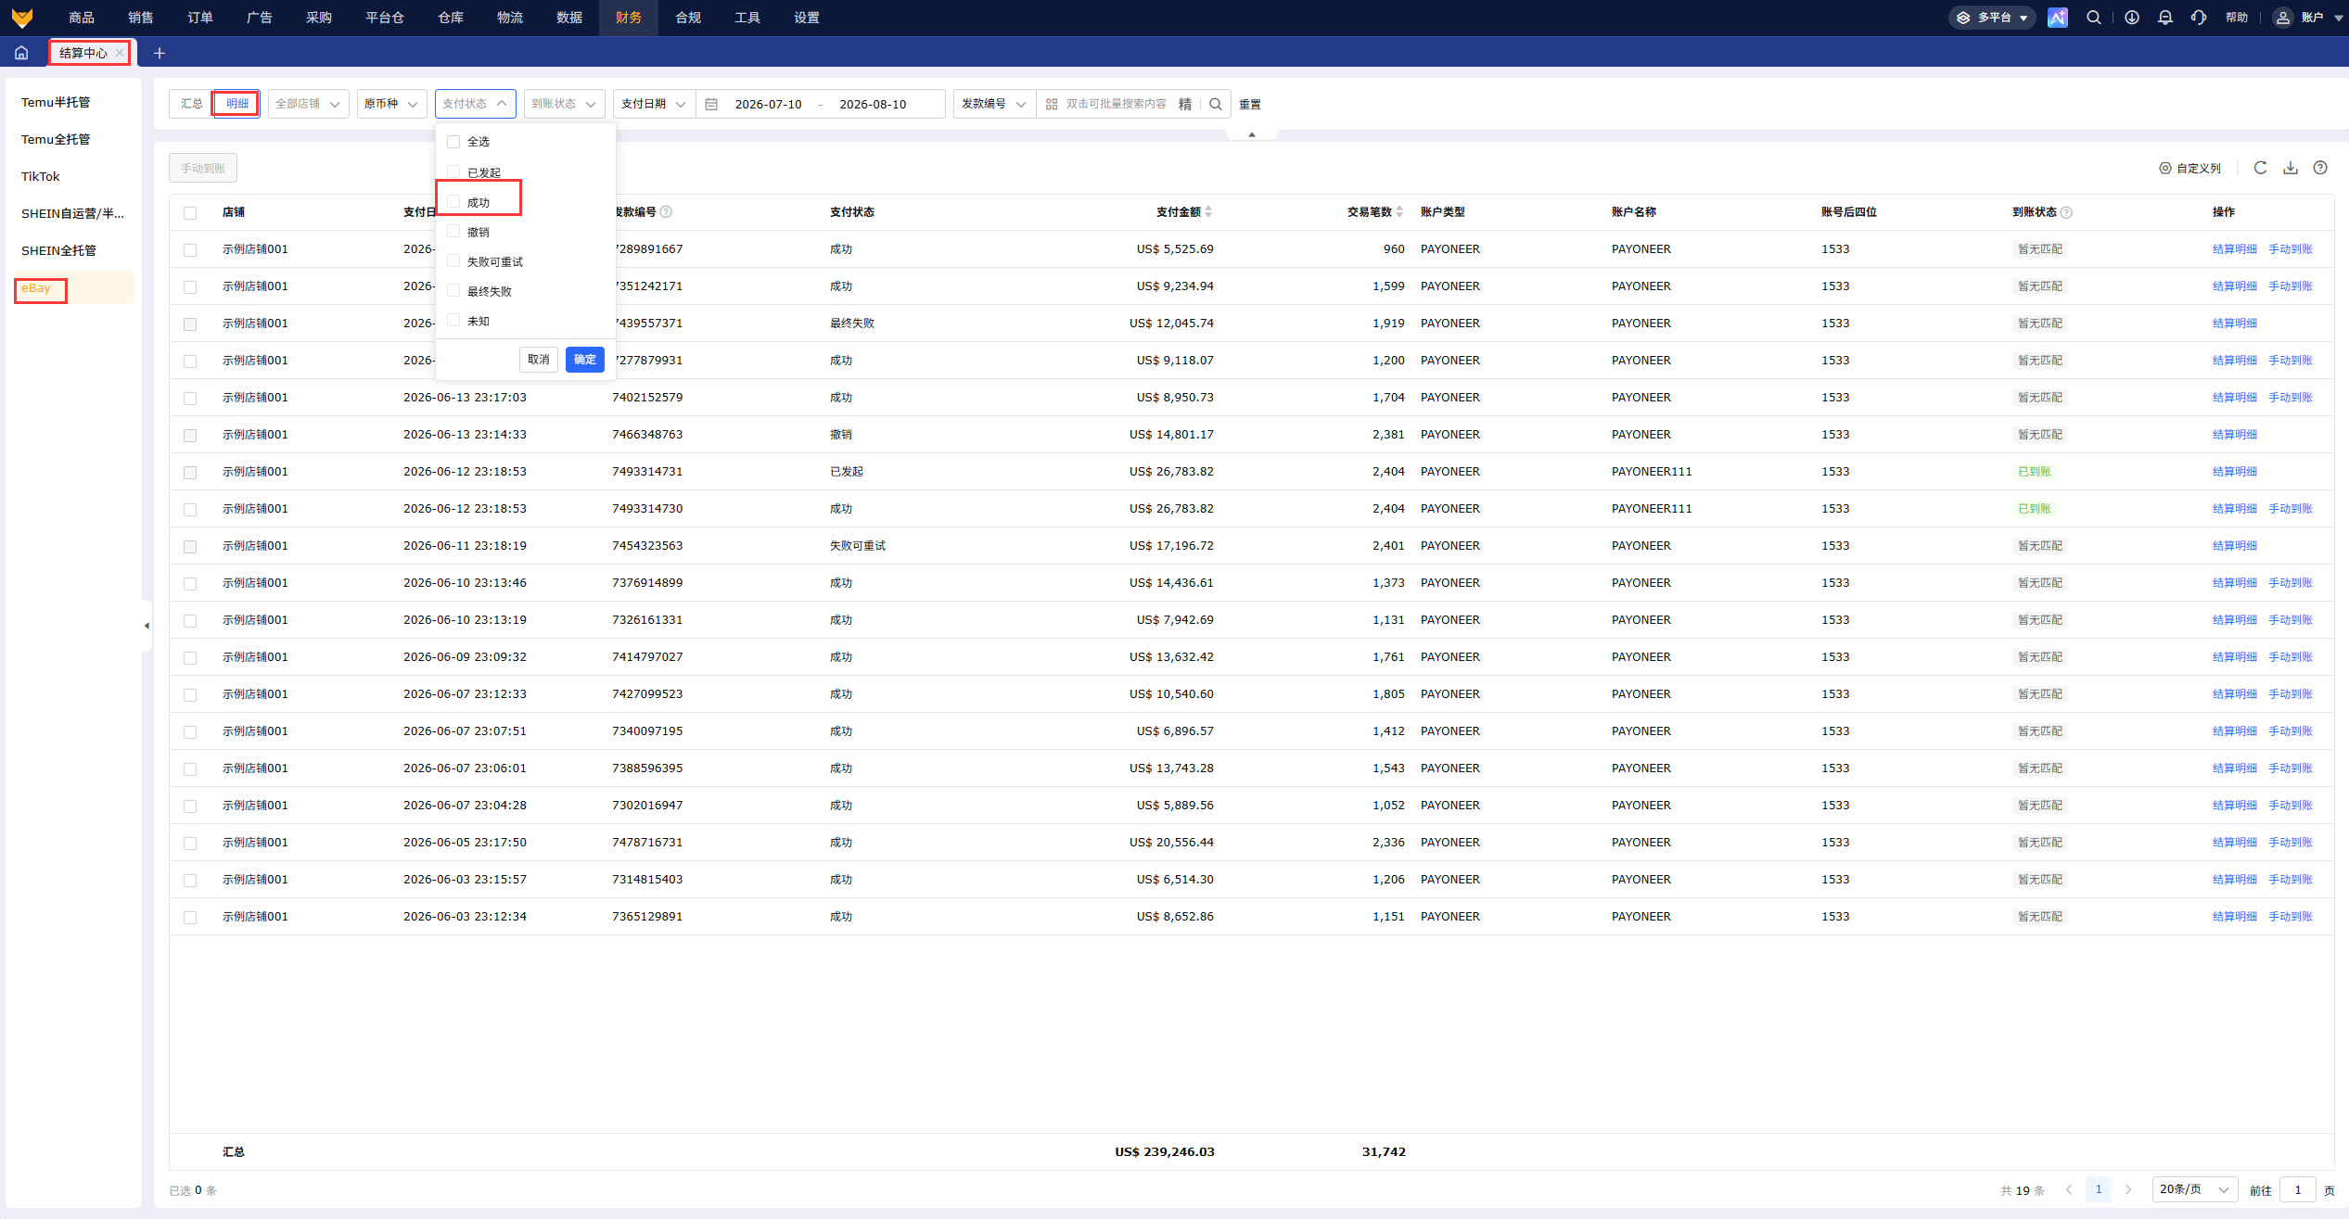Open the 全部店铺 store dropdown
Viewport: 2349px width, 1219px height.
308,104
